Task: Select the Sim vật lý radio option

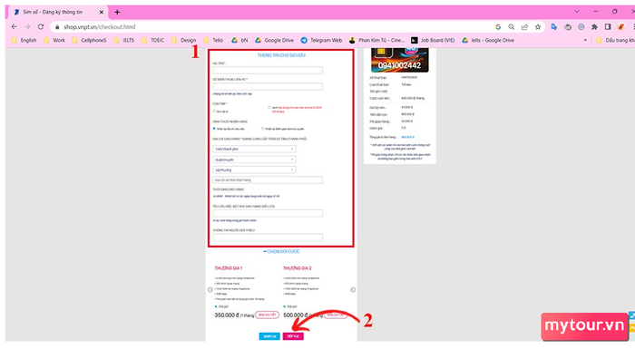Action: click(214, 111)
